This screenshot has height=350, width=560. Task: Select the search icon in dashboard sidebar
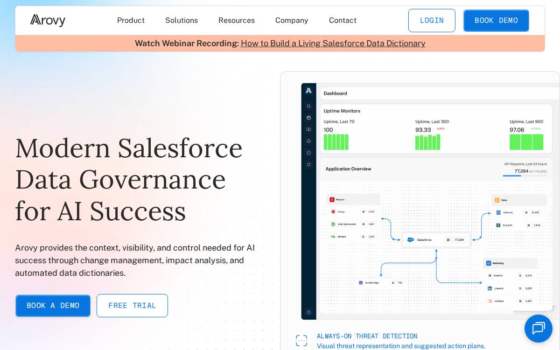(308, 106)
